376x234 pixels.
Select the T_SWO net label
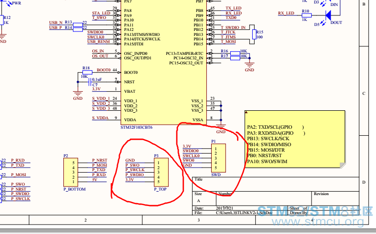(x=99, y=17)
